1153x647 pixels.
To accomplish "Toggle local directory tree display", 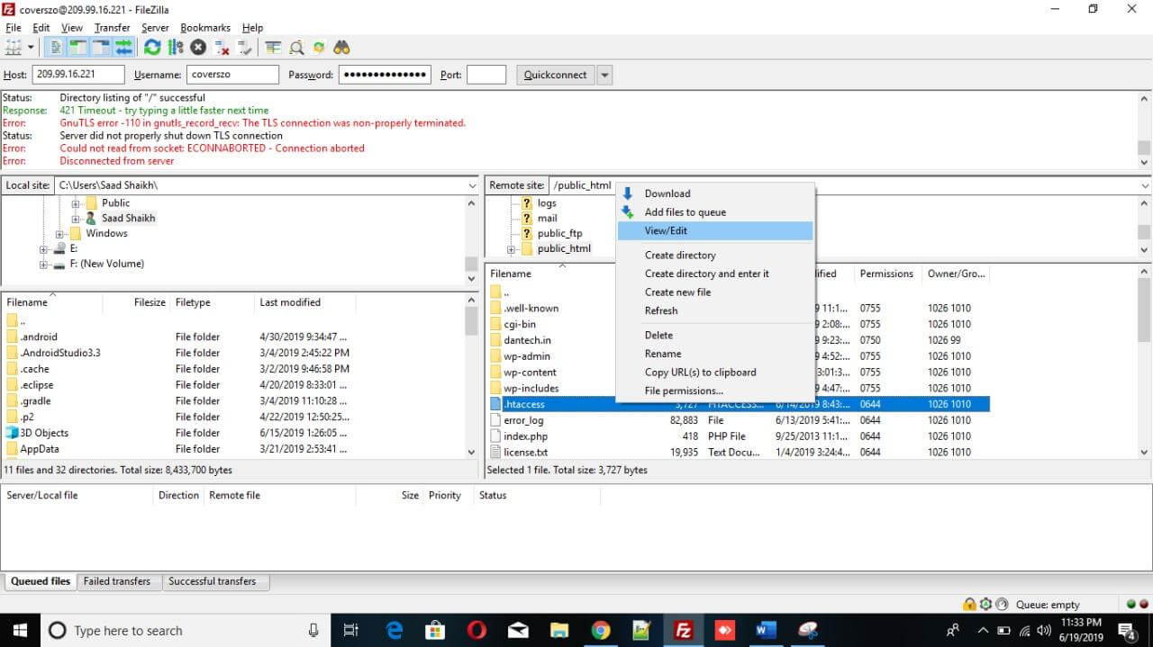I will point(79,47).
